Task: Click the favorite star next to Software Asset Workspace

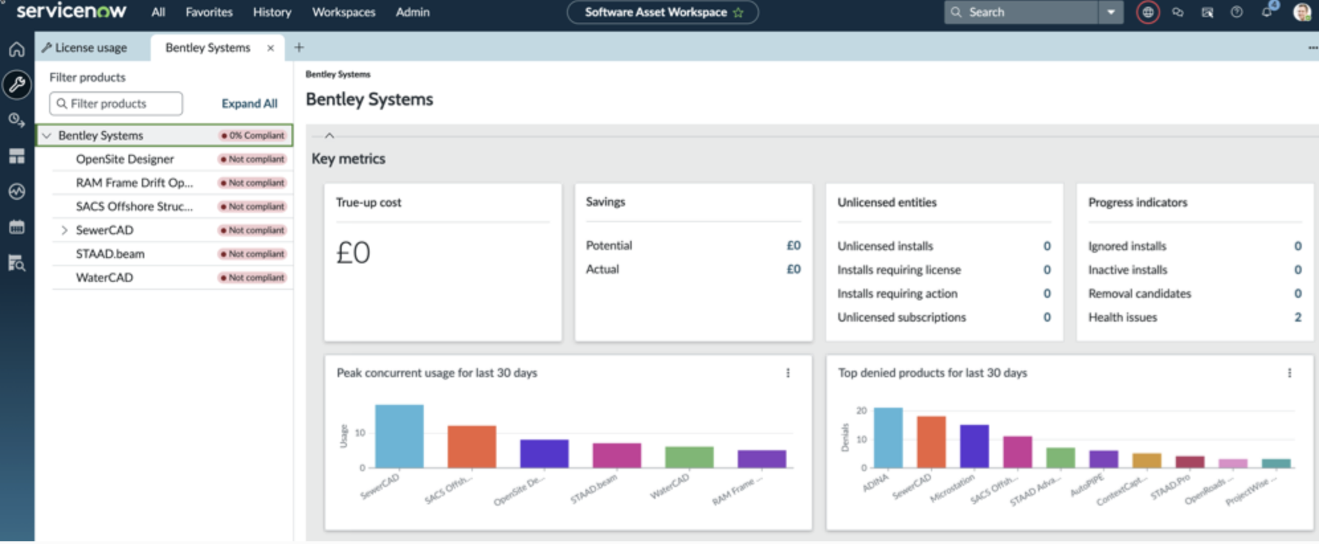Action: coord(738,13)
